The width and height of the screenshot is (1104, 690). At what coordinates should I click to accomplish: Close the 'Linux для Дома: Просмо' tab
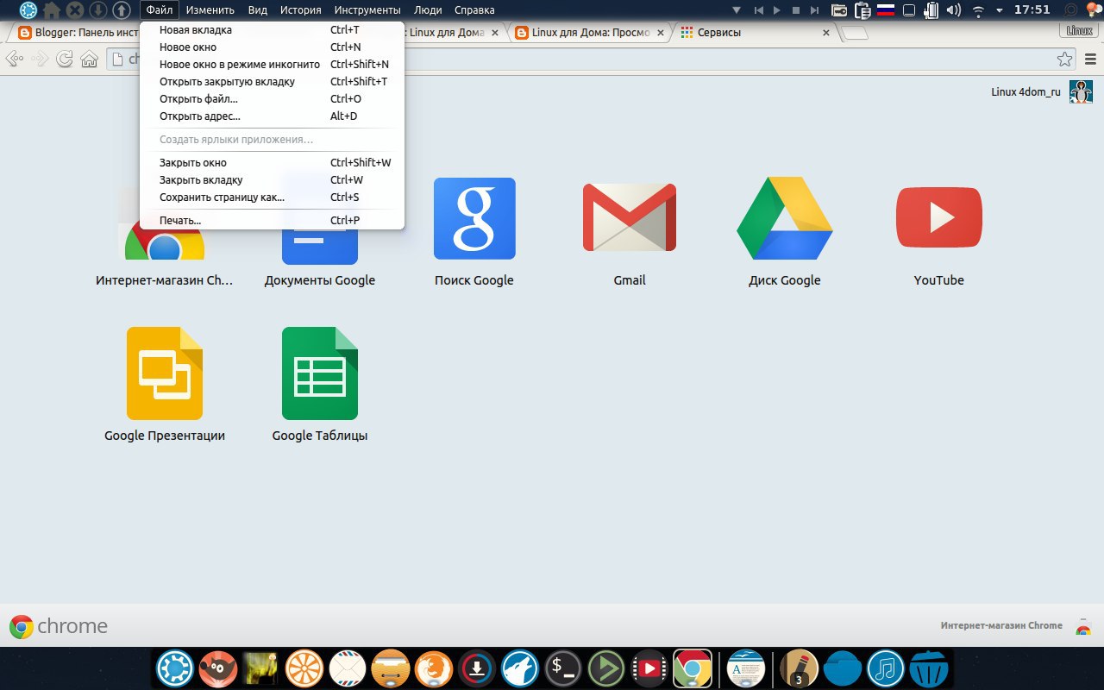coord(661,33)
